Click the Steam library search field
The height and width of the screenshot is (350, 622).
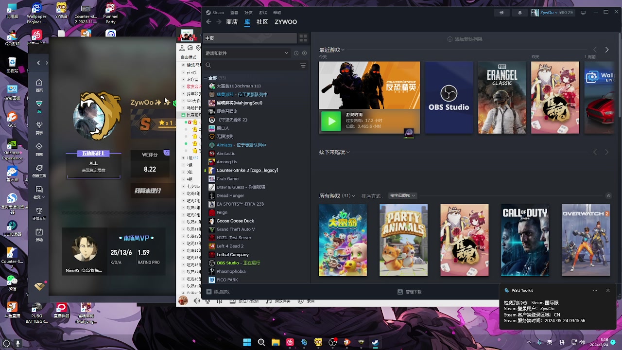point(253,65)
